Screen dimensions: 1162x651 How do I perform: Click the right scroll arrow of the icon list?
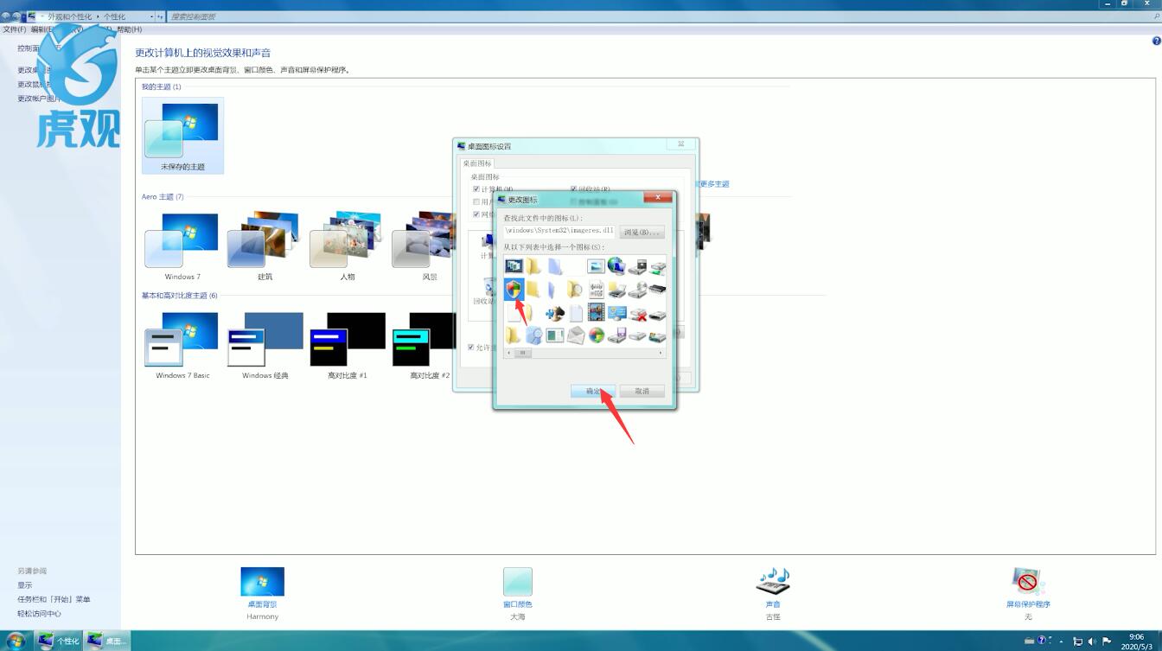tap(661, 353)
